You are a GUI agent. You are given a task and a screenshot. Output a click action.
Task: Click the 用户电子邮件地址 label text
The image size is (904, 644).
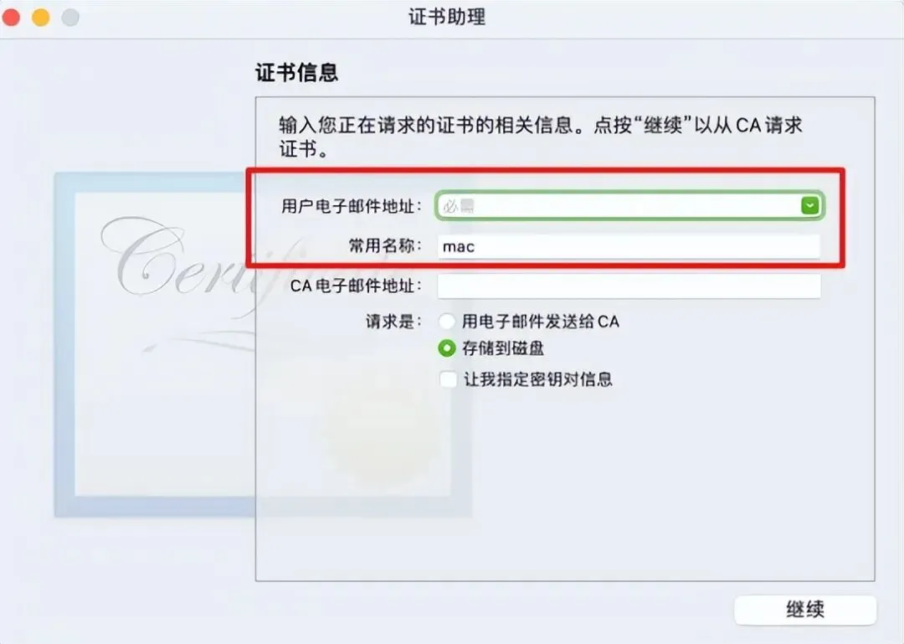point(352,206)
